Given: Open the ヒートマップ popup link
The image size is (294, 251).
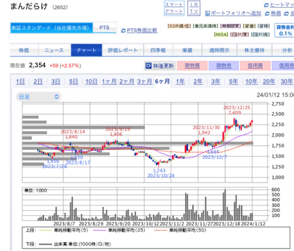Looking at the screenshot, I should coord(282,5).
